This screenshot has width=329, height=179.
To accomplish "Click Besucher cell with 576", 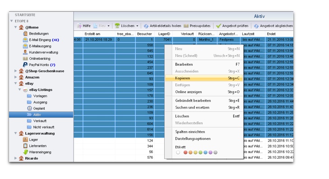I will click(145, 157).
